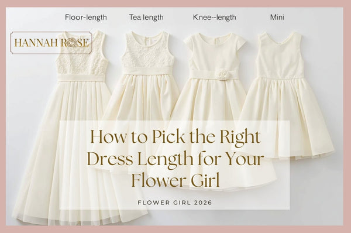This screenshot has width=351, height=233.
Task: Click the 'Floor-length' label
Action: click(86, 17)
